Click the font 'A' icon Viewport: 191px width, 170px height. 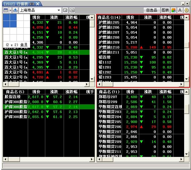pyautogui.click(x=180, y=10)
